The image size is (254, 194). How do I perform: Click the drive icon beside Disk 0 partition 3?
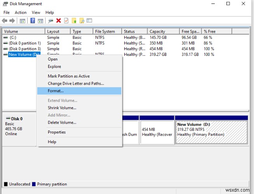pyautogui.click(x=5, y=49)
